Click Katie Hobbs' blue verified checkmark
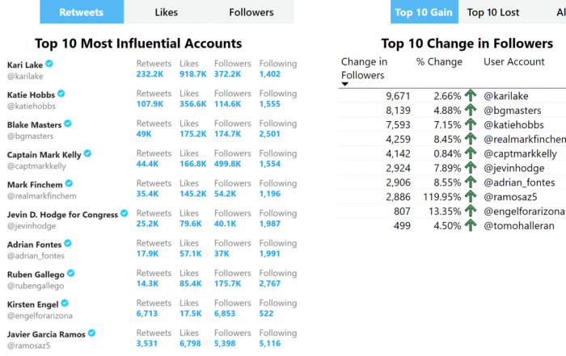Viewport: 566px width, 356px height. (61, 94)
